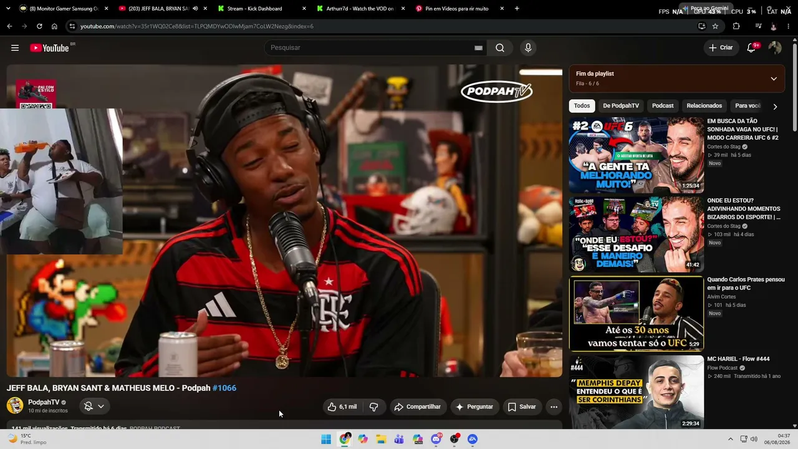798x449 pixels.
Task: View site information icon in address bar
Action: [x=72, y=26]
